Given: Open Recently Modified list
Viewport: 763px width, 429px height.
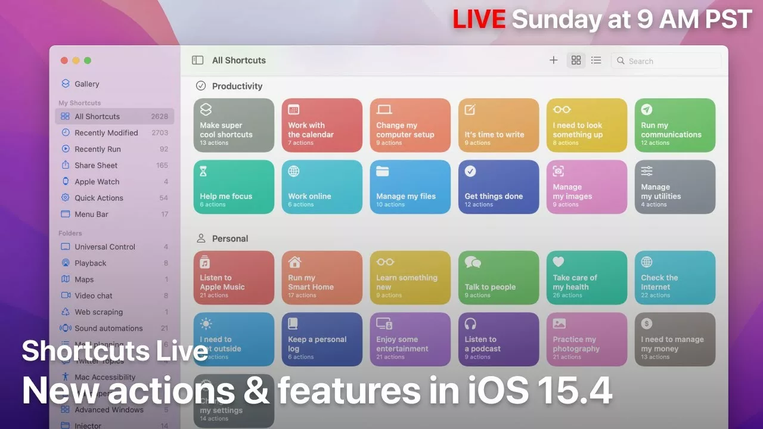Looking at the screenshot, I should pos(114,133).
